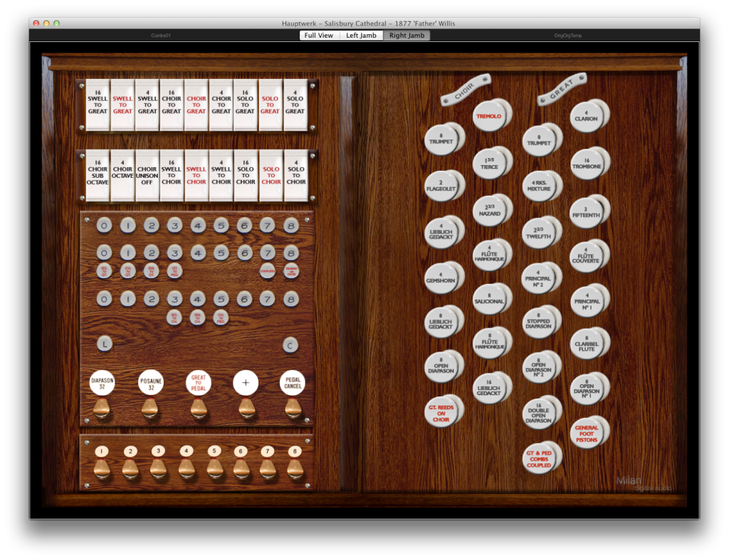Draw the Great Clarion 4 stop
Image resolution: width=729 pixels, height=560 pixels.
(x=587, y=116)
